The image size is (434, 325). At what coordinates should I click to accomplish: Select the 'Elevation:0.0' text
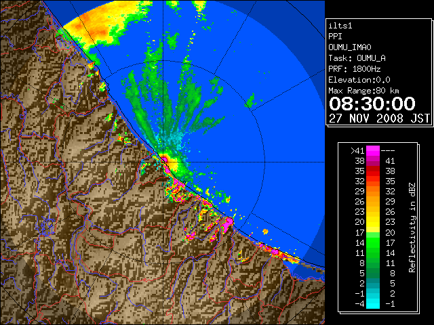pyautogui.click(x=359, y=80)
